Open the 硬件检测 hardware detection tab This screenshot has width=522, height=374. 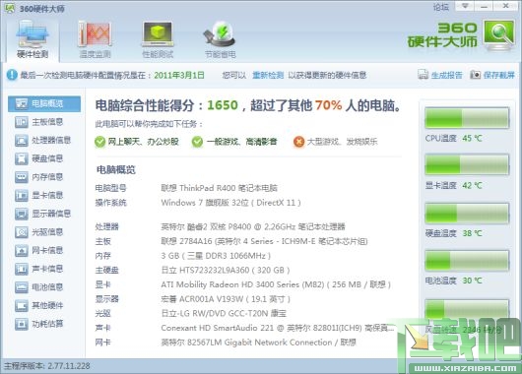pyautogui.click(x=33, y=40)
